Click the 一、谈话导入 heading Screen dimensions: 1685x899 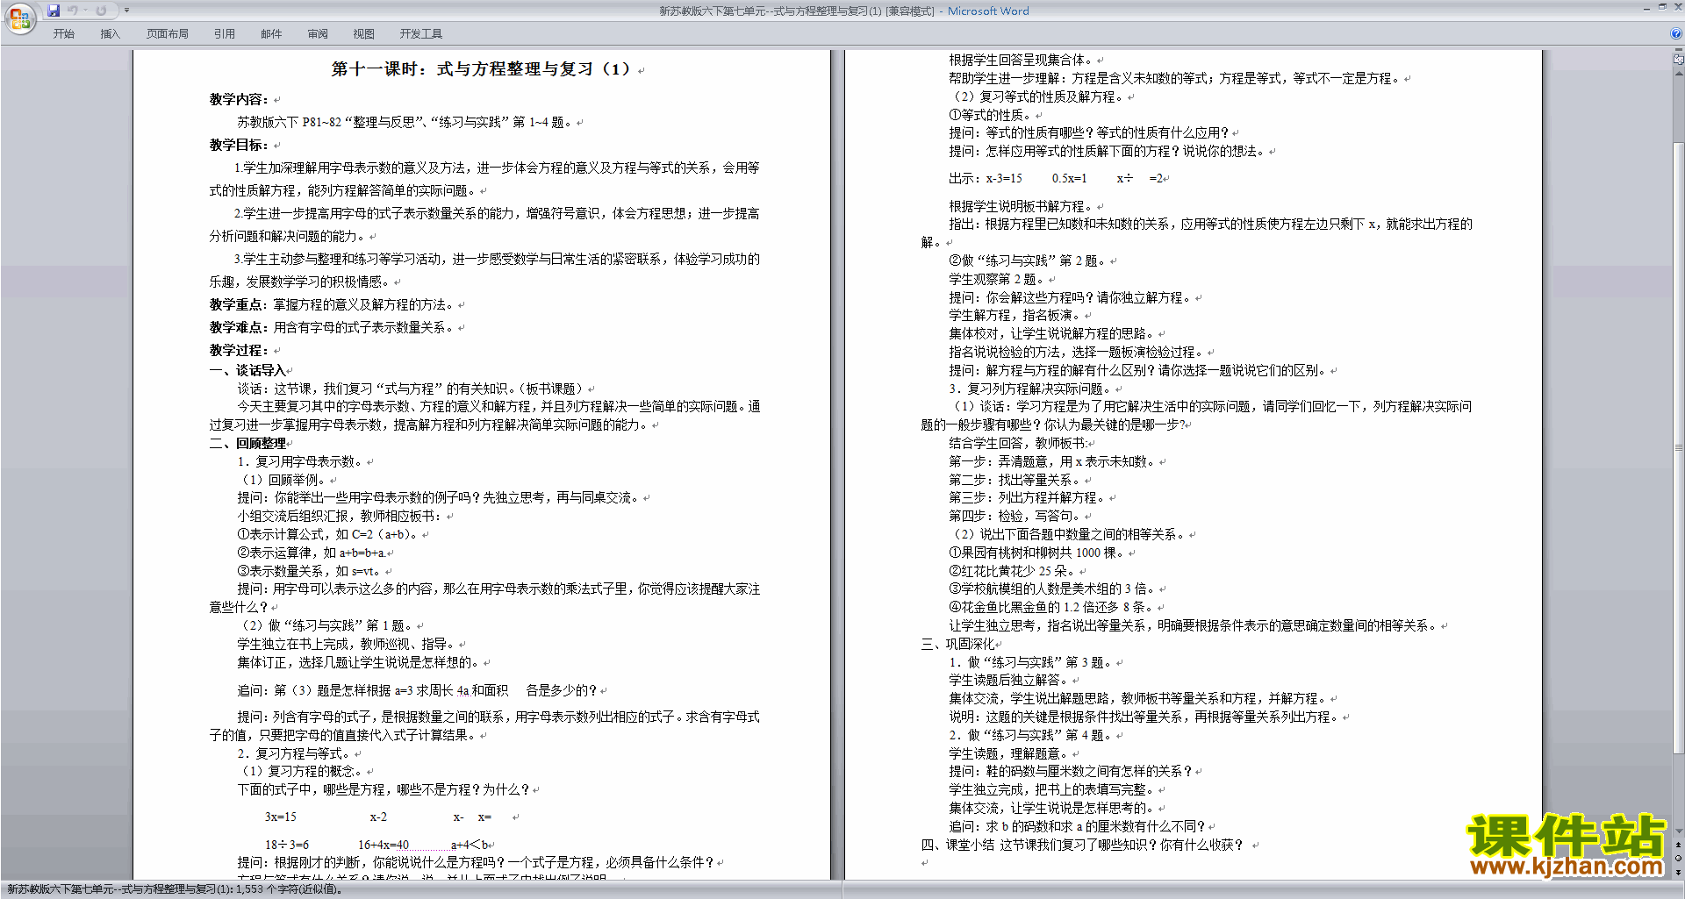pyautogui.click(x=247, y=370)
